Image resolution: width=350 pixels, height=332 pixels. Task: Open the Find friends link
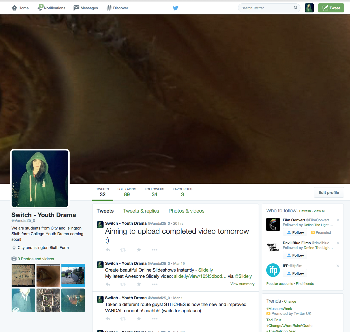[x=305, y=284]
